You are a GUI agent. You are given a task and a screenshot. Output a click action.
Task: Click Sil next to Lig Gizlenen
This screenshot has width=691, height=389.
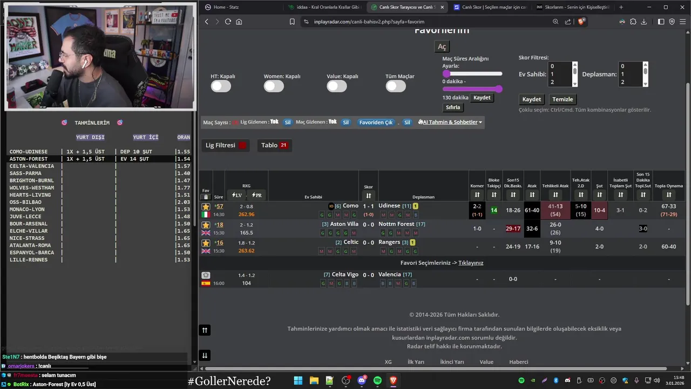pyautogui.click(x=288, y=122)
